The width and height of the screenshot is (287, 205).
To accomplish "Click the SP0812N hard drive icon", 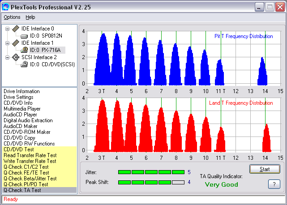I will coord(24,36).
